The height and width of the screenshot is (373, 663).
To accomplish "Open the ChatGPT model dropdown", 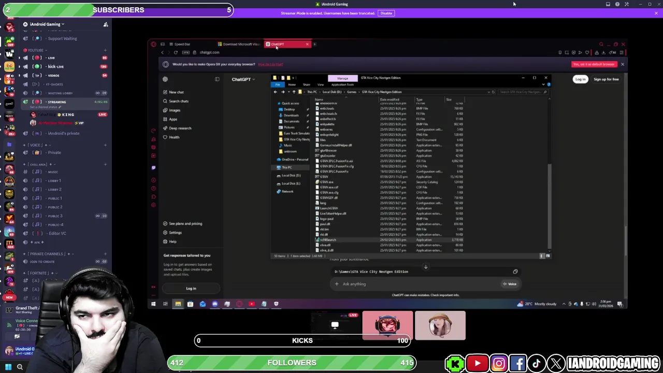I will tap(243, 79).
